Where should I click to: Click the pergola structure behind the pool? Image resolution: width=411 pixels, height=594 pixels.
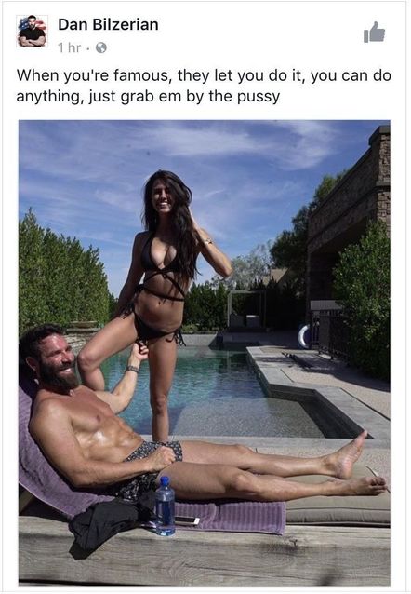tap(246, 309)
